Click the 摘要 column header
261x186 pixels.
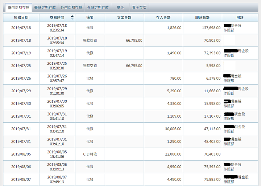tap(90, 17)
